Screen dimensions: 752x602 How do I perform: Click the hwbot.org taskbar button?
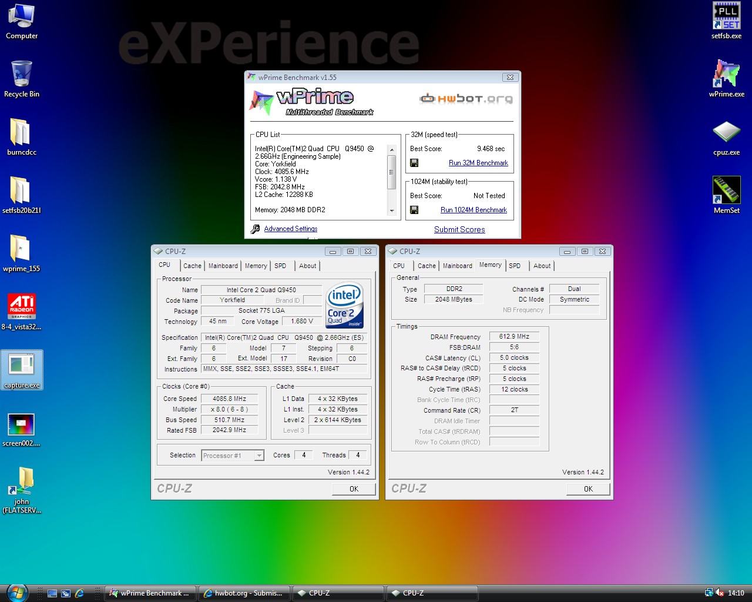click(244, 593)
